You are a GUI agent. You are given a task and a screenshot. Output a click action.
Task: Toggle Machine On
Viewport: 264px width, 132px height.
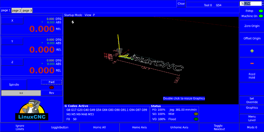(249, 16)
